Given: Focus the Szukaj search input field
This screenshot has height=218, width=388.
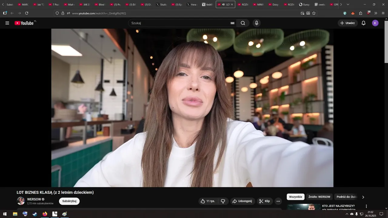Looking at the screenshot, I should pyautogui.click(x=180, y=23).
